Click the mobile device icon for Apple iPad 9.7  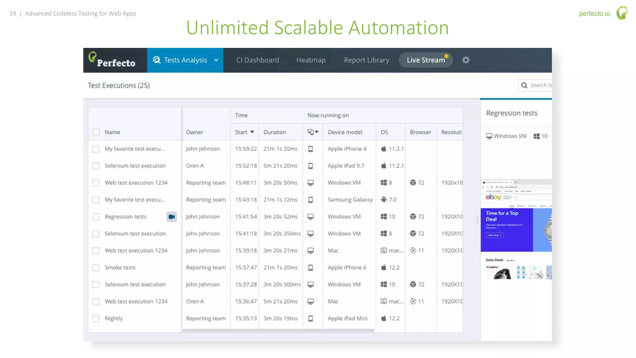coord(311,166)
